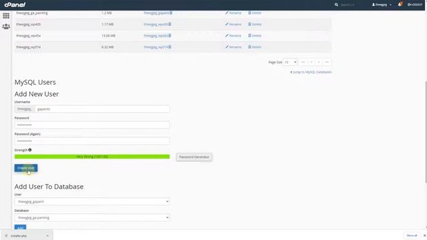
Task: Go to previous page of databases
Action: [312, 62]
